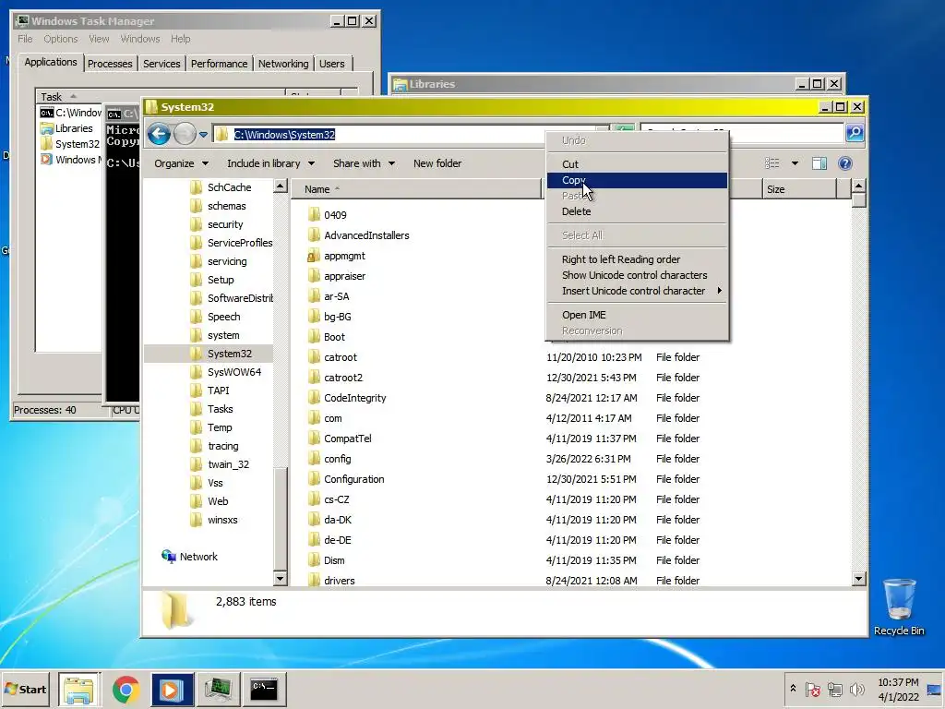This screenshot has height=709, width=945.
Task: Select Delete in the context menu
Action: point(637,211)
